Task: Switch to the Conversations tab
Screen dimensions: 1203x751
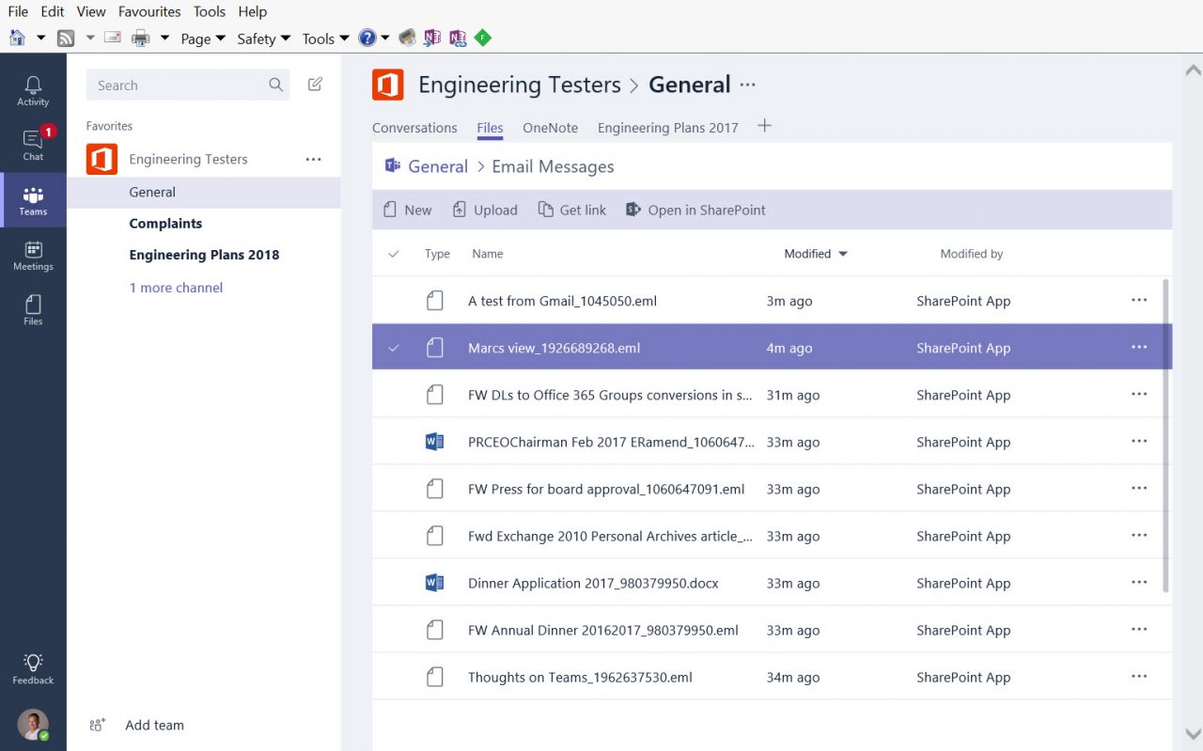Action: (x=414, y=128)
